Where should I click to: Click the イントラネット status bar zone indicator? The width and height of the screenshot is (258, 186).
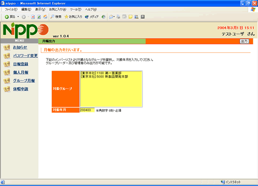pos(231,182)
